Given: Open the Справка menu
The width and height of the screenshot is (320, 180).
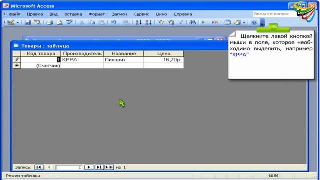Looking at the screenshot, I should [183, 14].
